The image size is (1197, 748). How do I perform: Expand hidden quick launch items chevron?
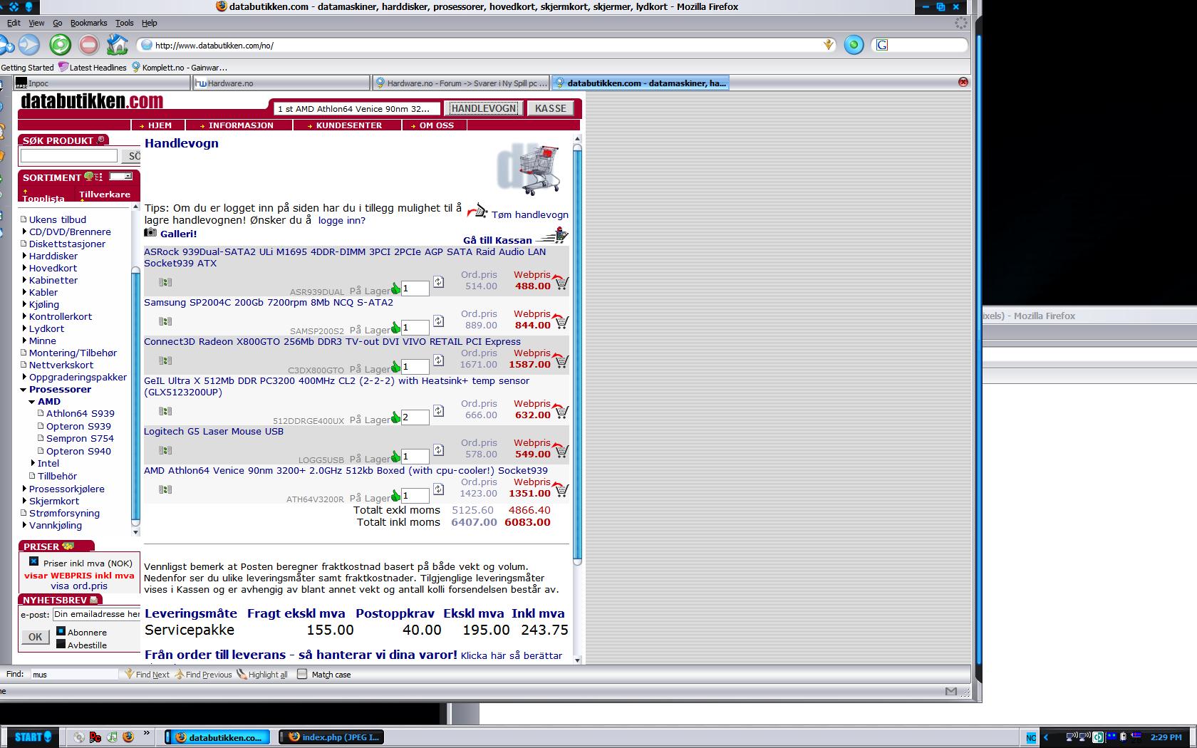pyautogui.click(x=147, y=732)
